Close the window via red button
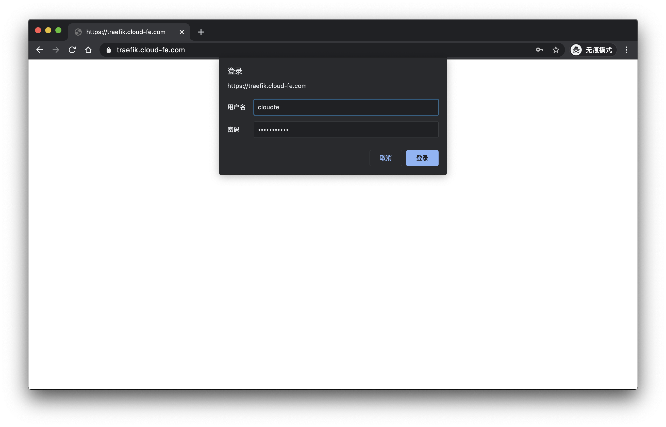The width and height of the screenshot is (666, 427). point(38,30)
